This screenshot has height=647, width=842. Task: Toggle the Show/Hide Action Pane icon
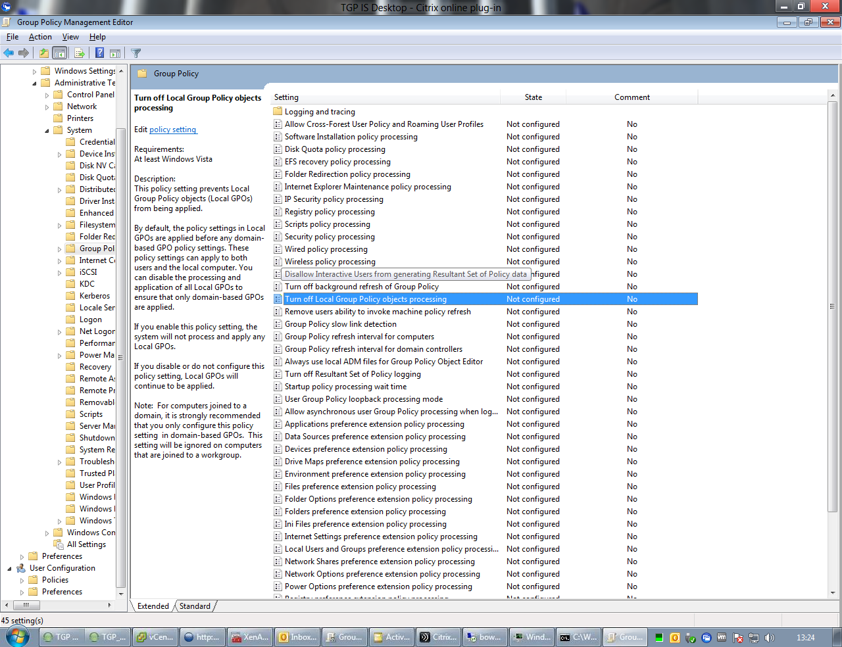(115, 53)
